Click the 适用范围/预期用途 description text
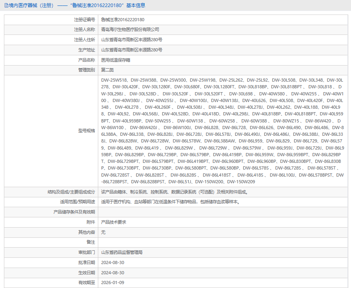The width and height of the screenshot is (351, 288). pos(171,202)
